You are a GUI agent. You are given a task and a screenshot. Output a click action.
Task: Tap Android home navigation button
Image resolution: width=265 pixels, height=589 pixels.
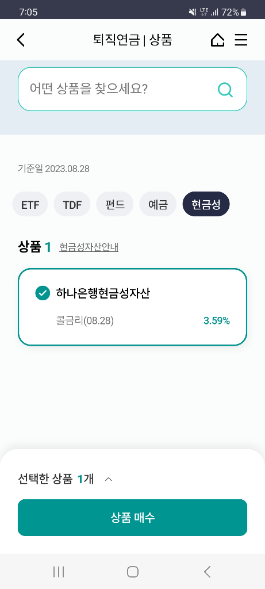[132, 572]
